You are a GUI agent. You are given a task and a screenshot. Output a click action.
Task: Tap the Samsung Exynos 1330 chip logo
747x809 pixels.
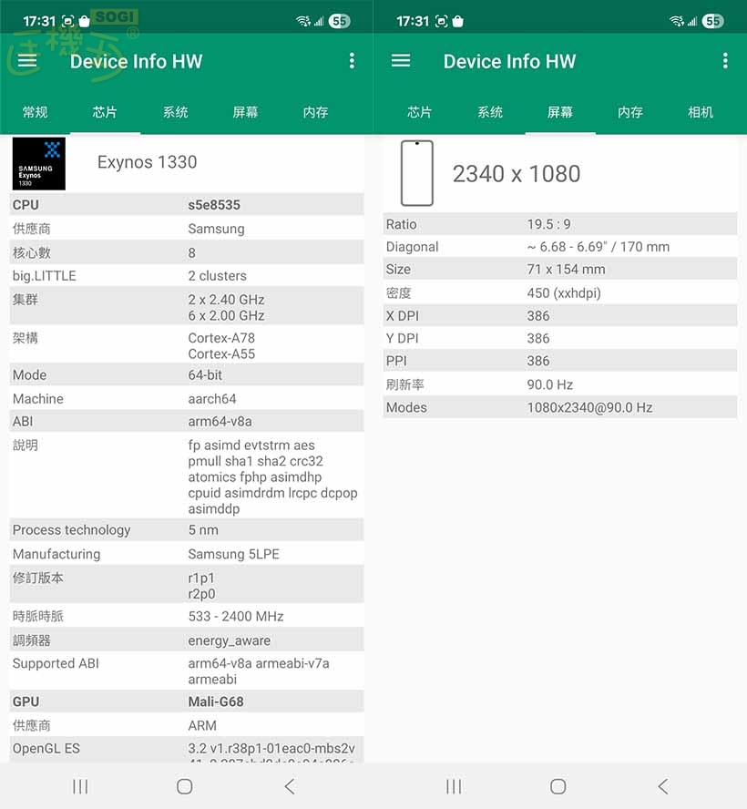(38, 164)
